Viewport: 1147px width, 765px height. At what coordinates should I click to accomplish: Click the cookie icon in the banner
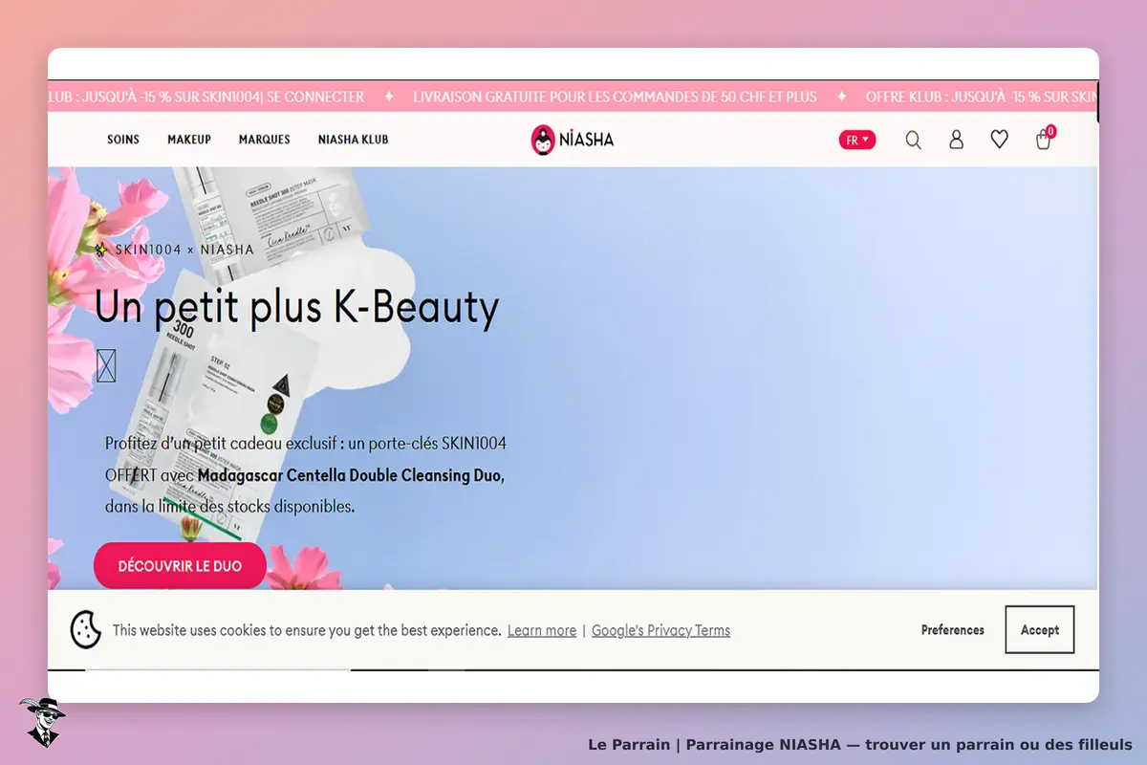pos(86,629)
